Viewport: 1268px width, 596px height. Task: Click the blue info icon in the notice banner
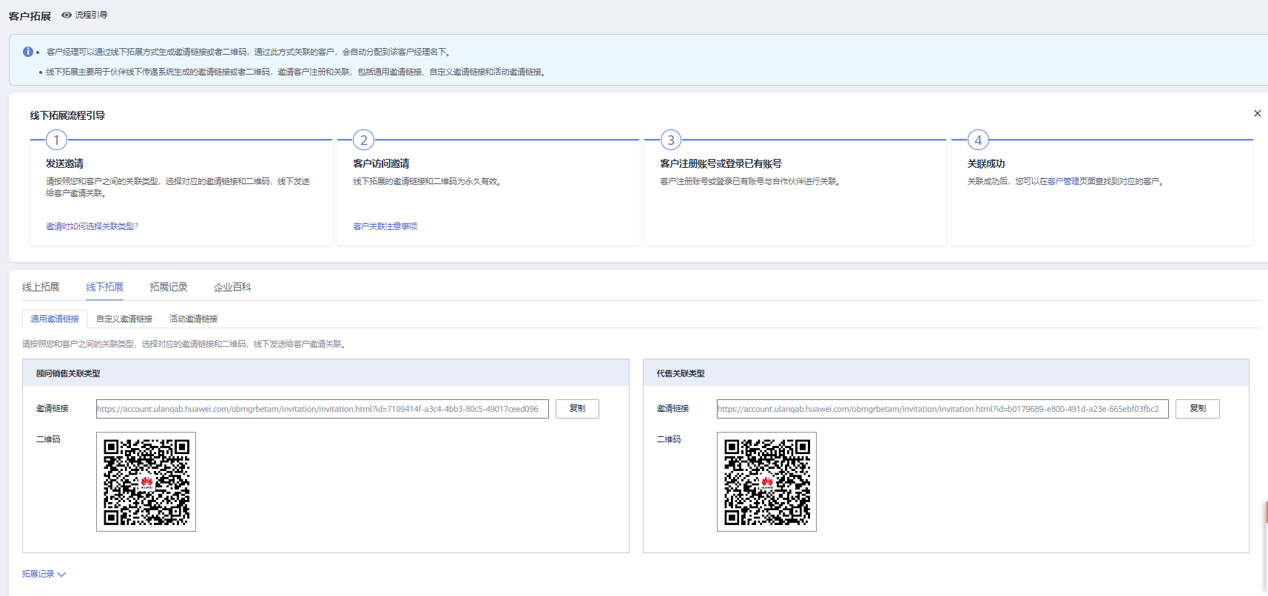click(28, 52)
